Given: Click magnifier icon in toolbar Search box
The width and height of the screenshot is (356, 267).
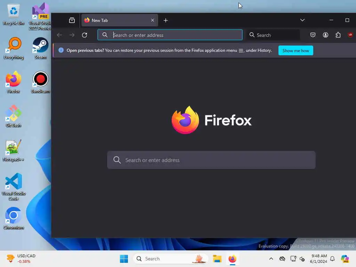Looking at the screenshot, I should coord(252,35).
